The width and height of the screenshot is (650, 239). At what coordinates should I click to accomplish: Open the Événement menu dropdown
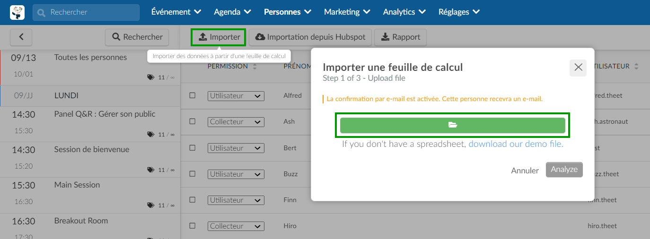(x=176, y=12)
